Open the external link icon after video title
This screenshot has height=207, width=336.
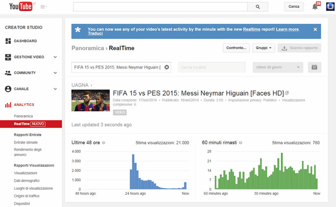pos(287,93)
